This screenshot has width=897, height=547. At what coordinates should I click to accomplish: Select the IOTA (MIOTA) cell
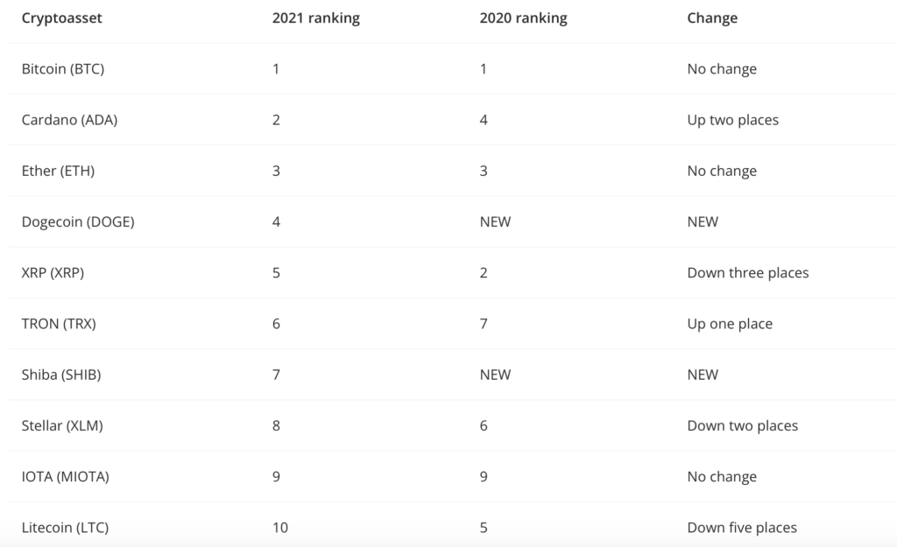(x=66, y=477)
